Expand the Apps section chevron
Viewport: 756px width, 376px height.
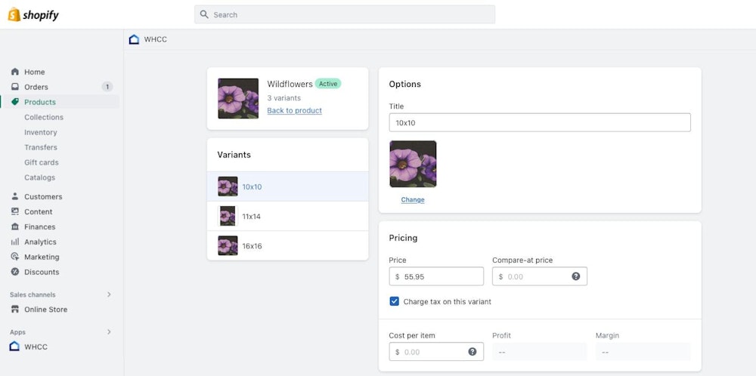coord(109,331)
